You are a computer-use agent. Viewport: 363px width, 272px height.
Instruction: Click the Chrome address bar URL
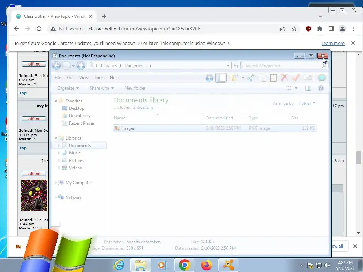(145, 29)
